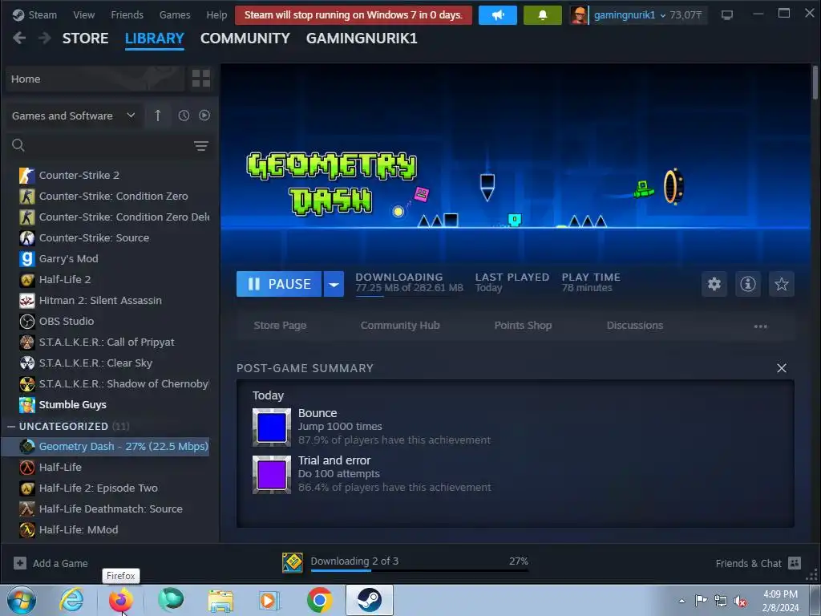Open the taskbar clock showing 4:09 PM

pos(780,601)
